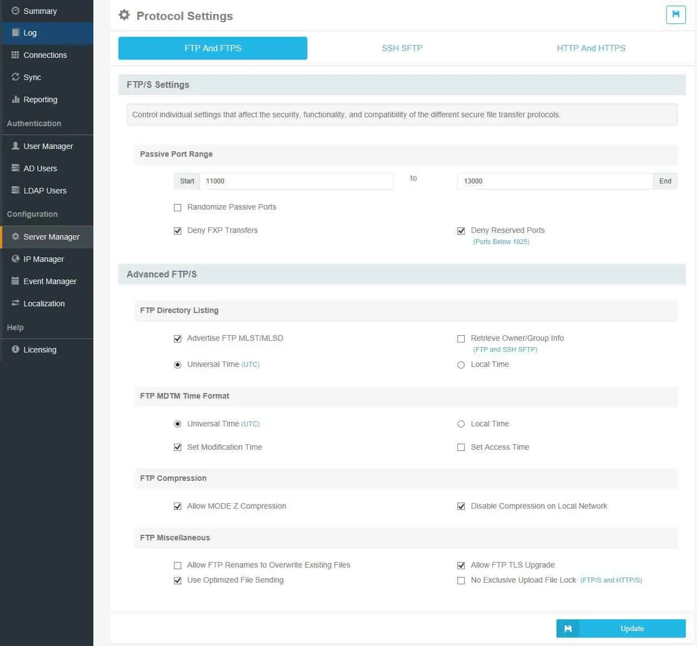Toggle Advertise FTP MLST/MLSD checkbox
This screenshot has height=646, width=697.
tap(178, 339)
